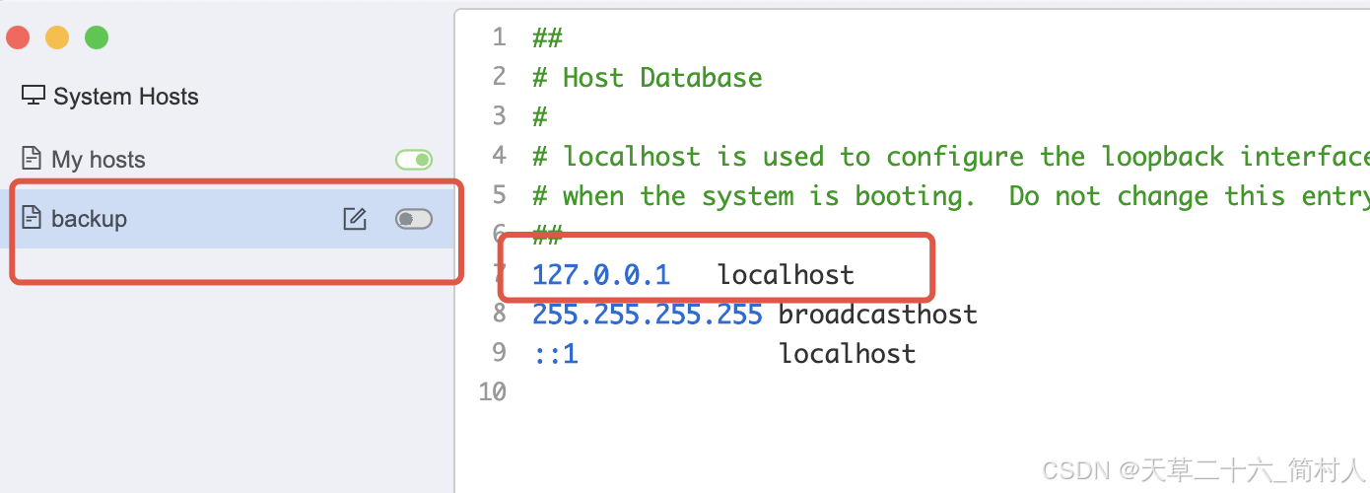Click the My hosts file icon
Viewport: 1370px width, 493px height.
click(33, 159)
